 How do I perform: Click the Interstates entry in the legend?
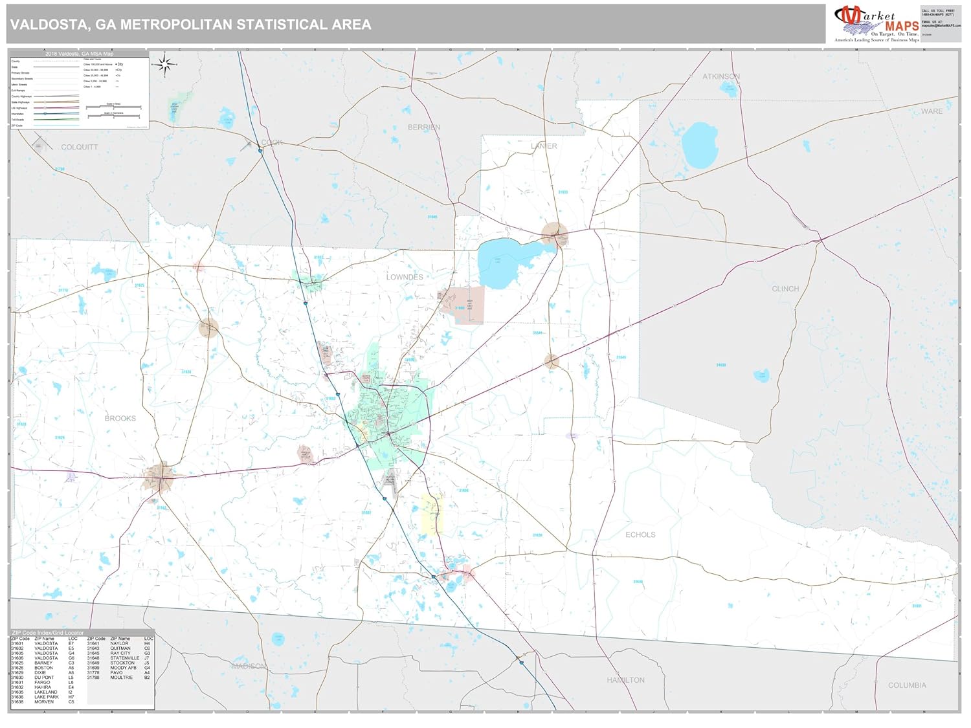coord(45,114)
